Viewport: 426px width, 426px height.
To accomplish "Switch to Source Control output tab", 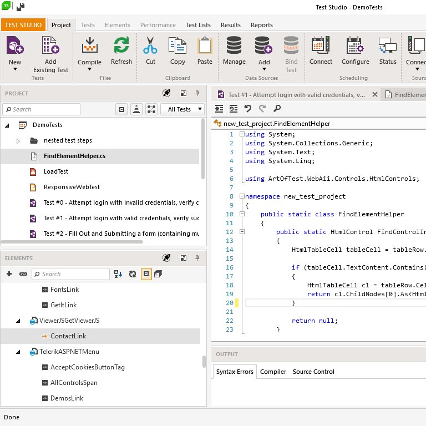I will pyautogui.click(x=313, y=372).
